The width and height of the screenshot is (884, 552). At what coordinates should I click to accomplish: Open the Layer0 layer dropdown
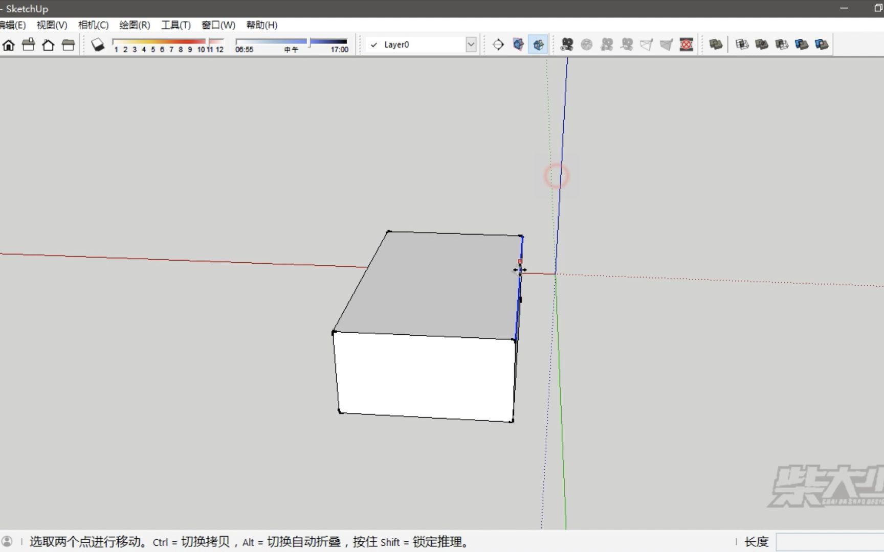[x=470, y=44]
